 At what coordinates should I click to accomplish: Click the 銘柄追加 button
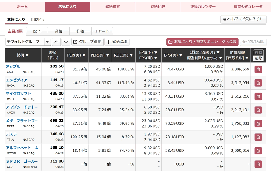tap(117, 42)
